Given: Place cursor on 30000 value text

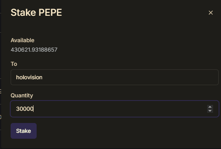Looking at the screenshot, I should click(x=25, y=109).
